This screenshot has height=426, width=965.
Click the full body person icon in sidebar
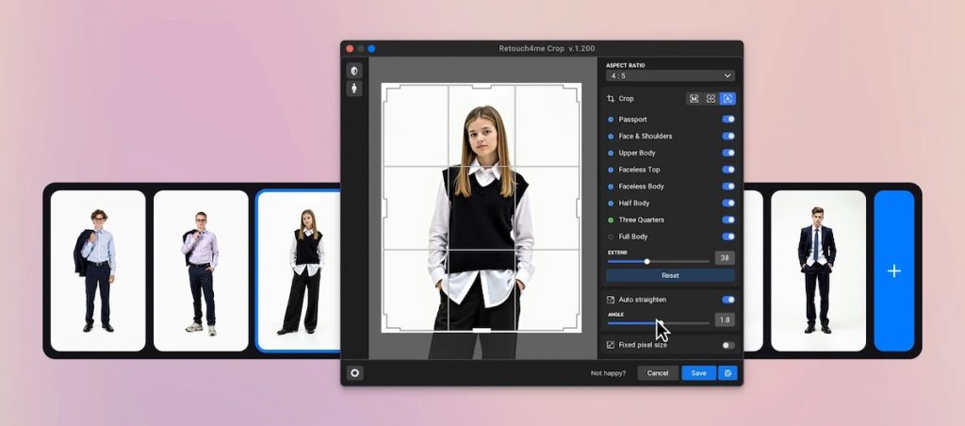[354, 89]
